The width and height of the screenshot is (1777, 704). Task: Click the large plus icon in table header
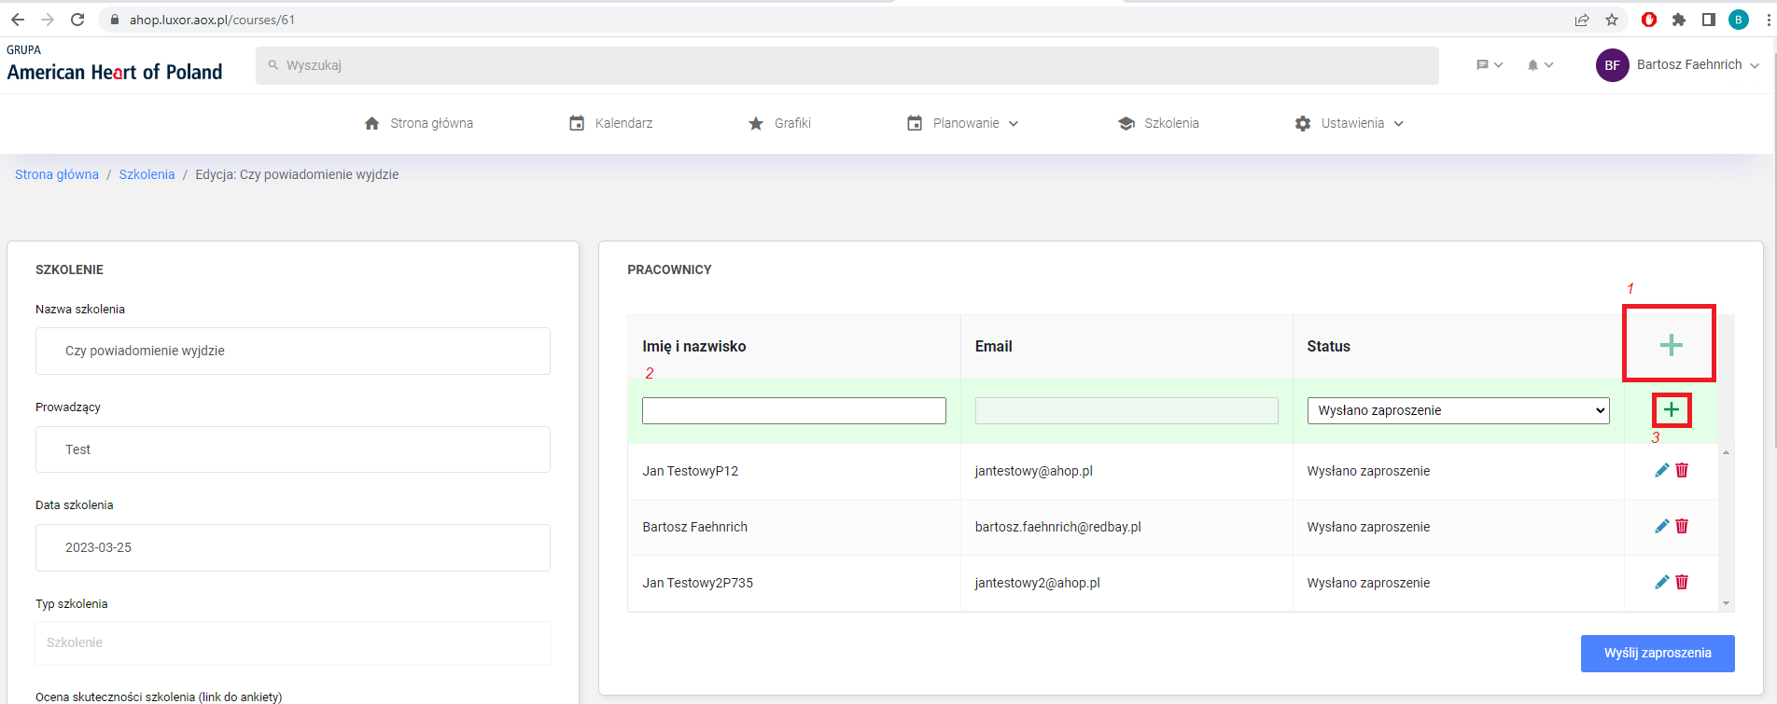1671,346
